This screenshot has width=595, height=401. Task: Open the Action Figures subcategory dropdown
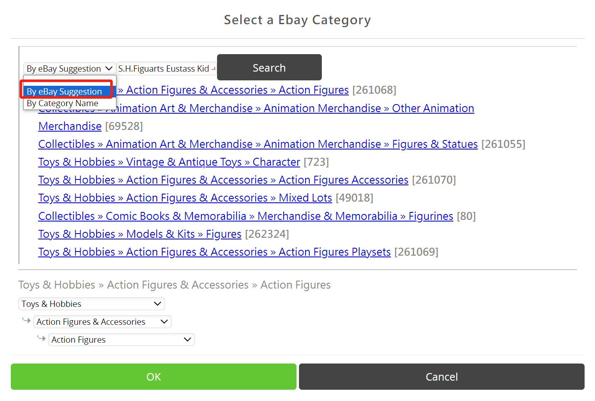tap(121, 340)
